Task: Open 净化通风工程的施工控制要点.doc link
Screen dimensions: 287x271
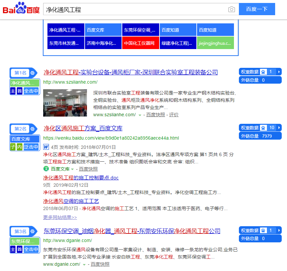Action: 81,178
